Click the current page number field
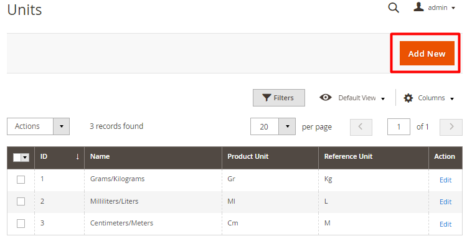Screen dimensions: 467x241 coord(399,127)
